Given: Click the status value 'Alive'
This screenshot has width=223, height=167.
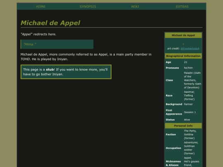Looking at the screenshot, I should (187, 120).
